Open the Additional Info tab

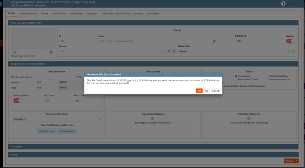coord(59,14)
